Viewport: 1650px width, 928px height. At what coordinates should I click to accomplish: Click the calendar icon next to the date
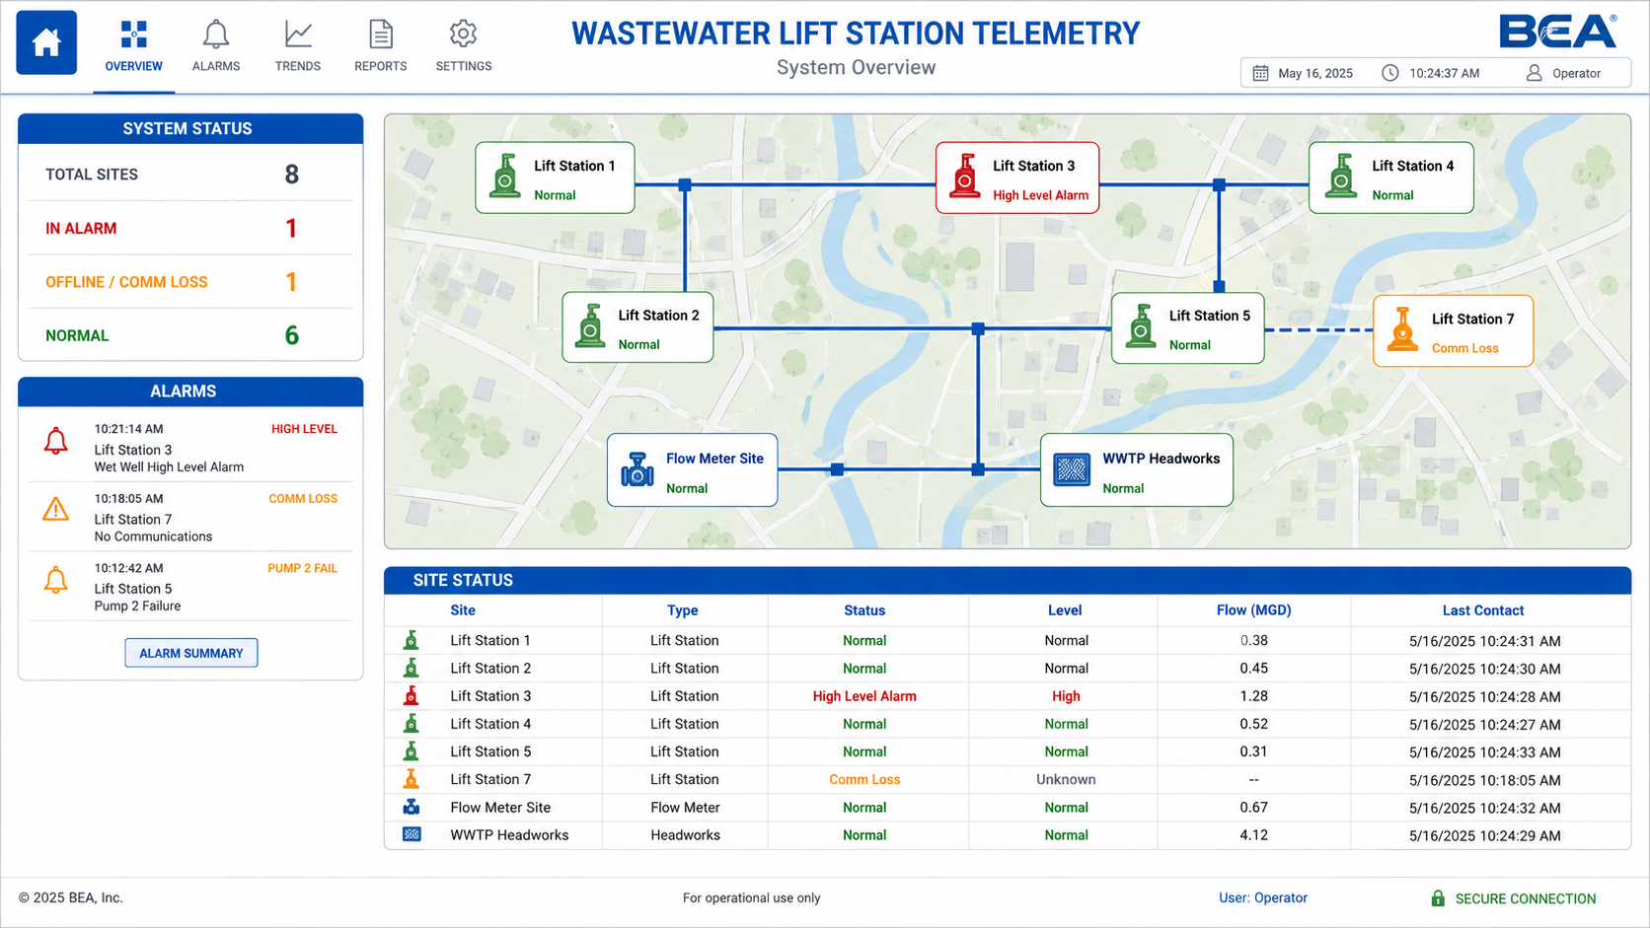coord(1260,73)
